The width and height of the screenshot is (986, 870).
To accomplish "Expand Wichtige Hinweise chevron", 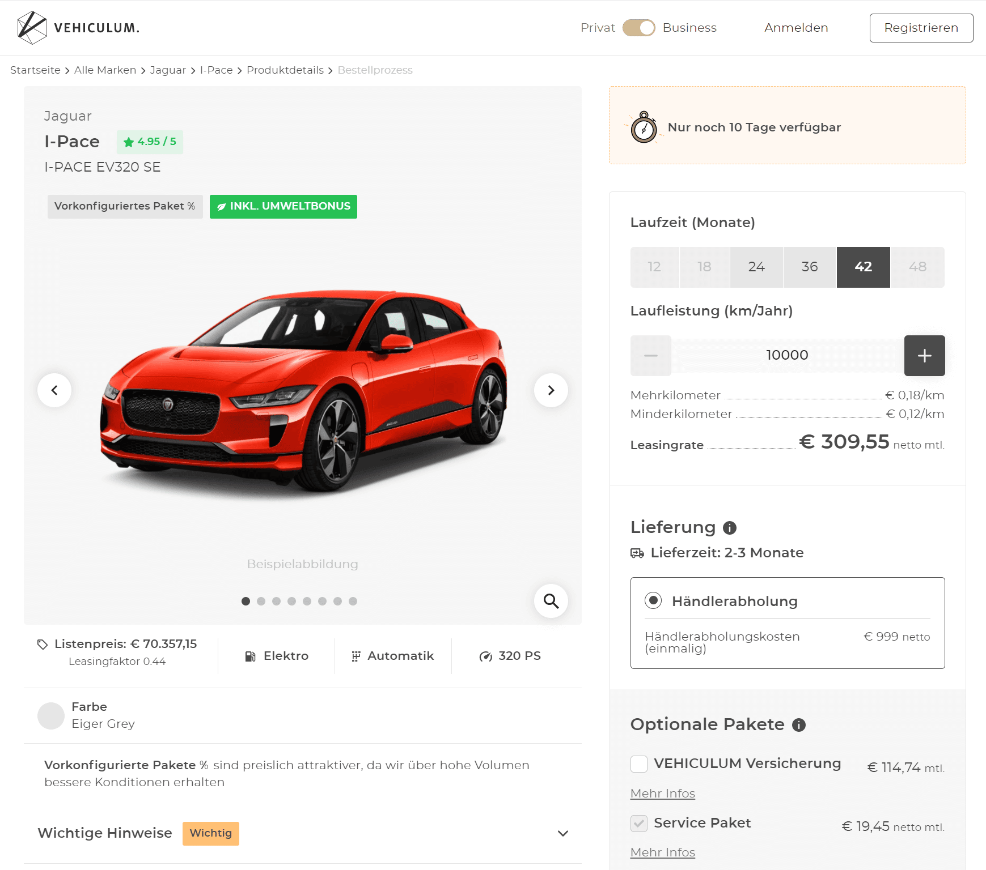I will point(563,834).
